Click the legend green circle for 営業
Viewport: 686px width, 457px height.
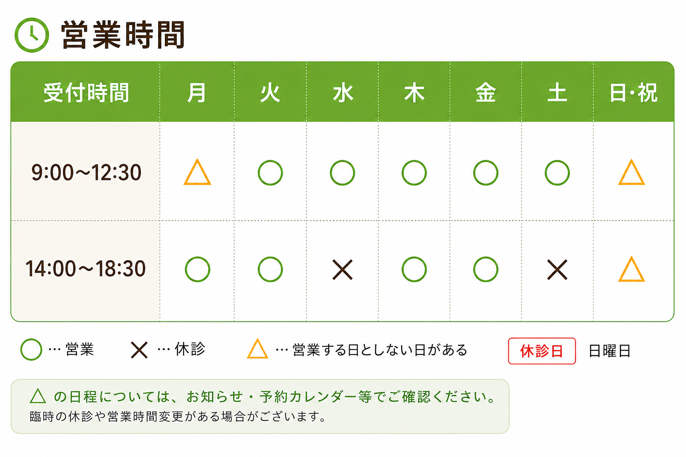pyautogui.click(x=31, y=349)
